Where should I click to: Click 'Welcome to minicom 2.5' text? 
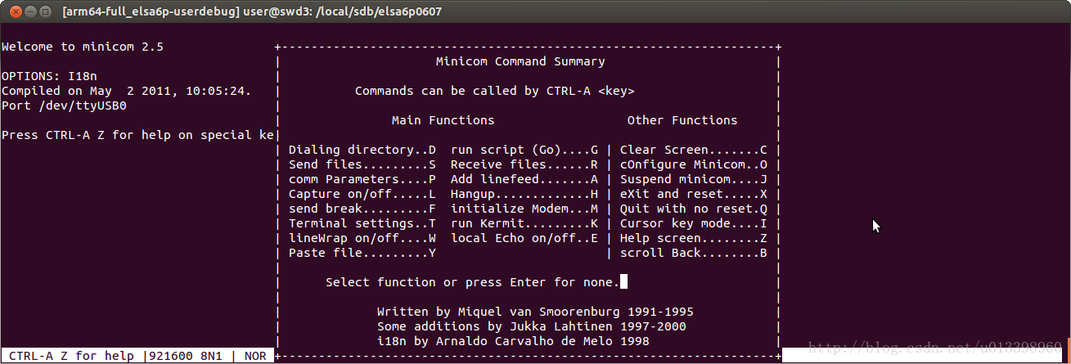(83, 47)
